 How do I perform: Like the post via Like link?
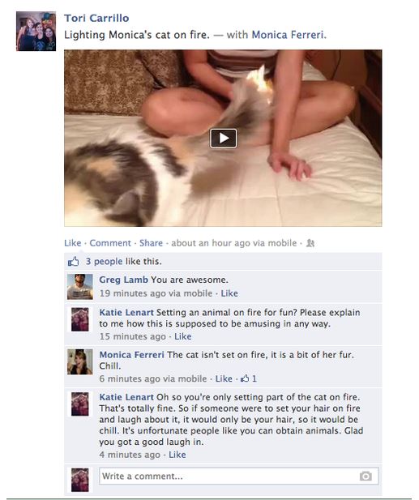pos(73,243)
